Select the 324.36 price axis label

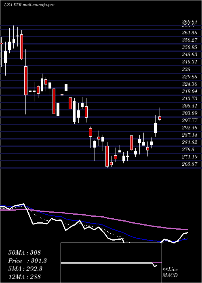(189, 84)
